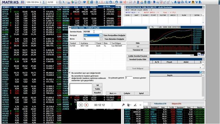Click the Twitter icon in the news panel header
Screen dimensions: 220x124
(201, 72)
